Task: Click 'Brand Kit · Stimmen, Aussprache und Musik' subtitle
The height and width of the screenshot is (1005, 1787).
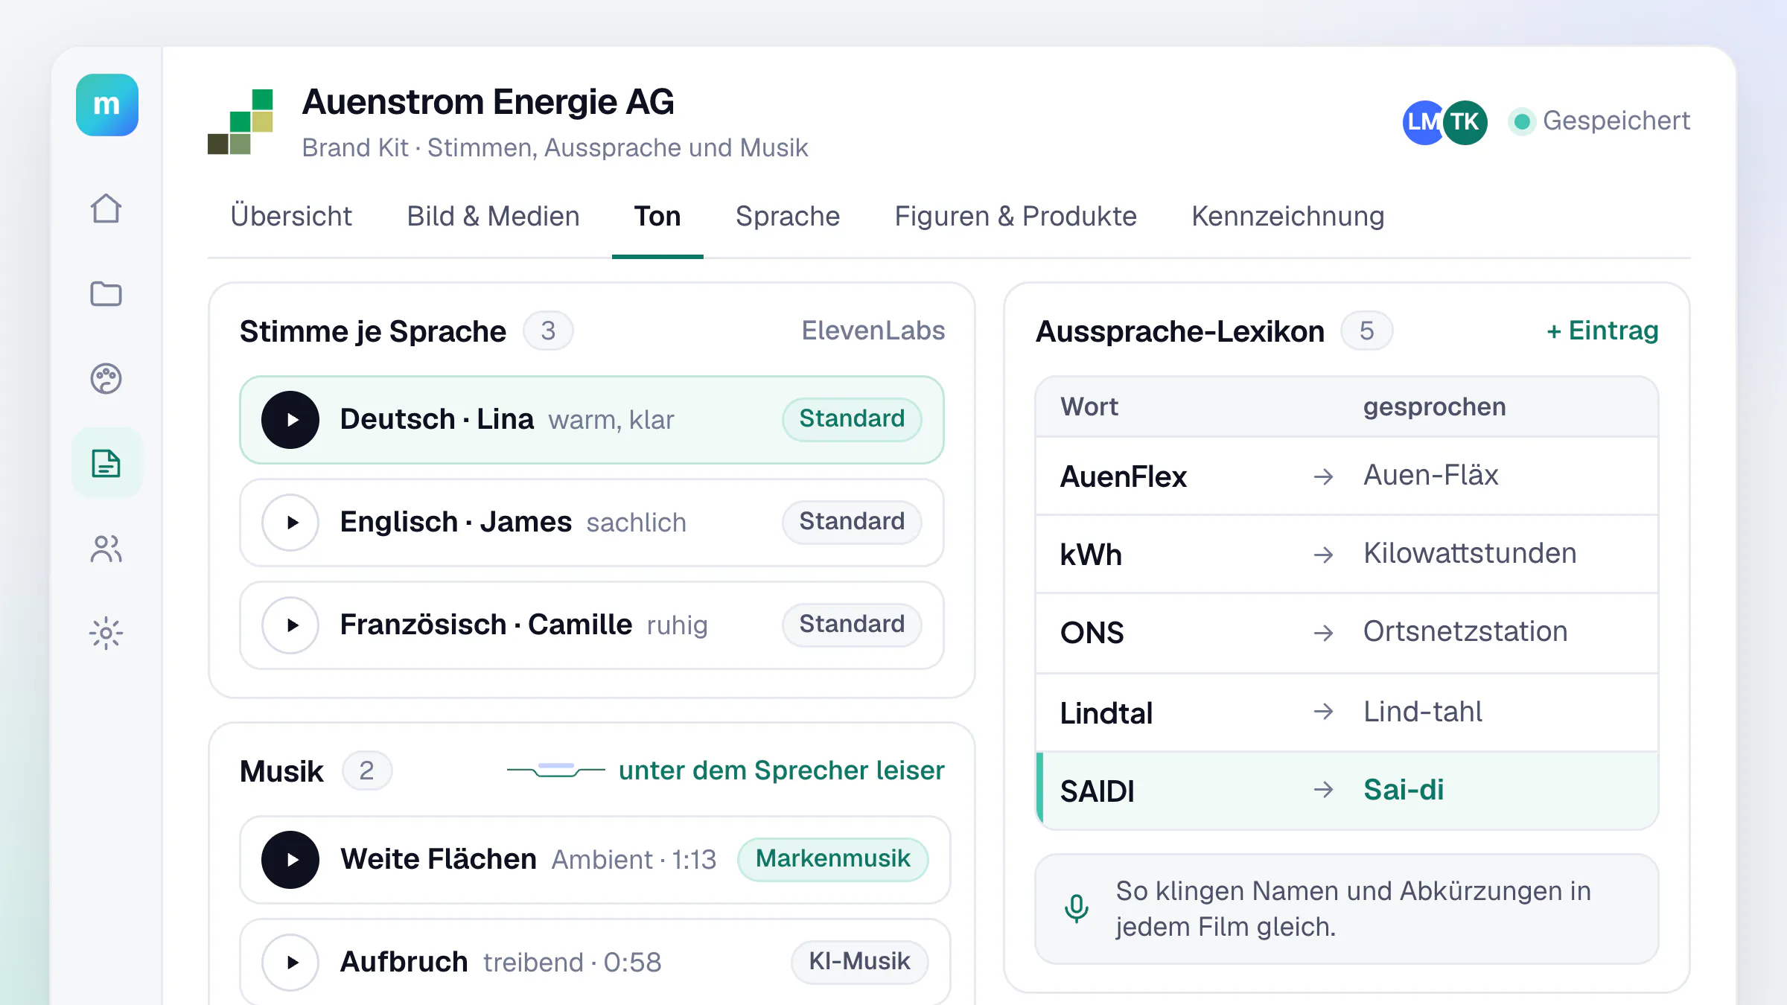Action: [555, 147]
